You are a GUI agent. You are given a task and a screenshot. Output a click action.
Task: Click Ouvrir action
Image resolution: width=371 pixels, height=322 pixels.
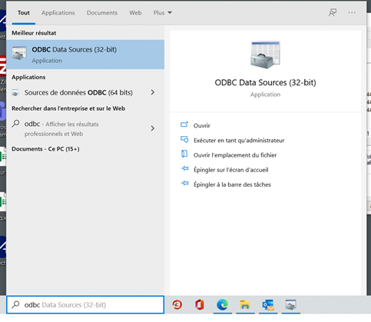[x=202, y=125]
